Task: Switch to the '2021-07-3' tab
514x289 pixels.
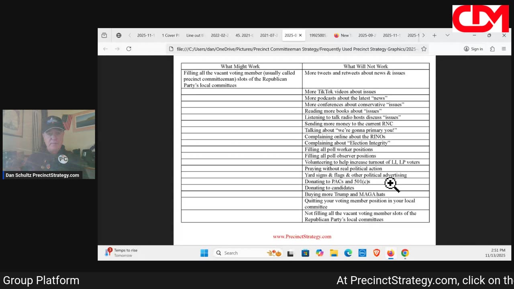Action: click(x=269, y=35)
